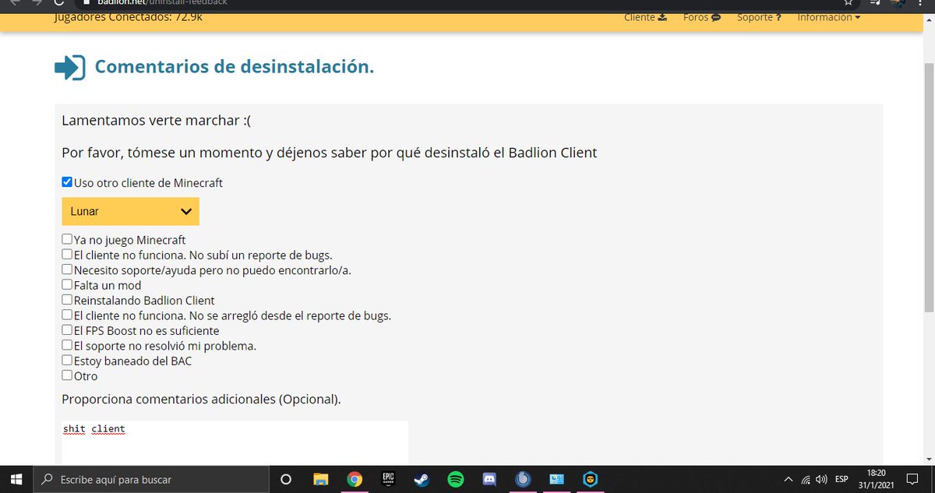The width and height of the screenshot is (935, 493).
Task: Switch ESP keyboard language indicator
Action: 842,479
